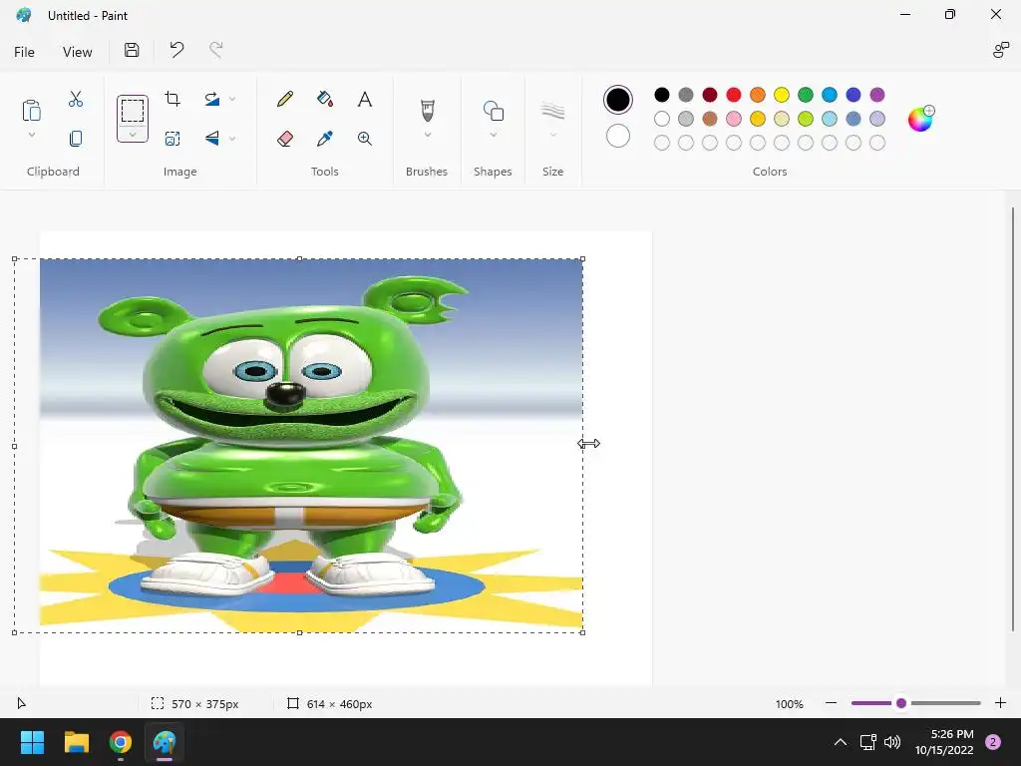Image resolution: width=1021 pixels, height=766 pixels.
Task: Click the Rotate icon
Action: click(212, 99)
